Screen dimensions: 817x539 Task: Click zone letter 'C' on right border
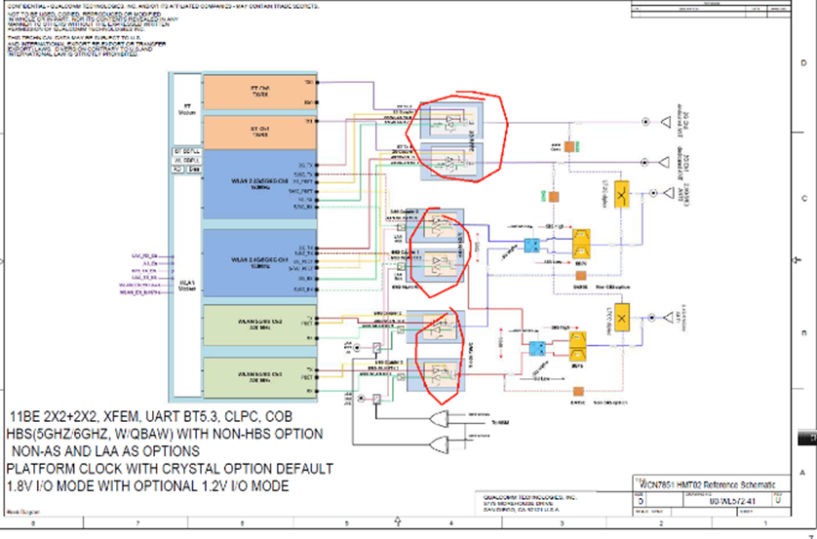click(x=804, y=199)
